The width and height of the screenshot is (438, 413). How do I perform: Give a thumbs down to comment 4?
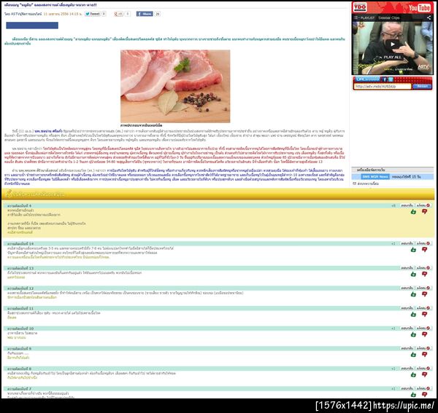click(x=425, y=212)
